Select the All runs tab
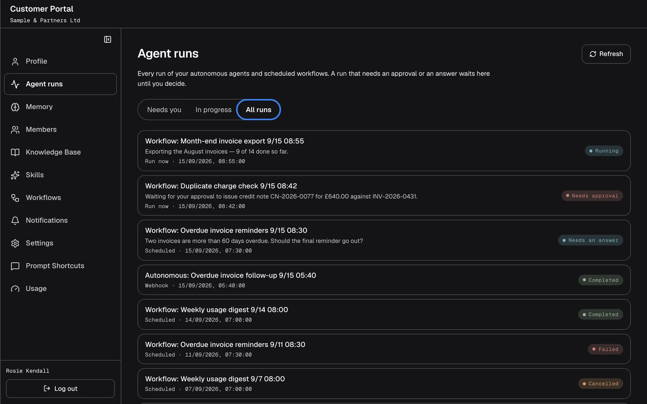This screenshot has width=647, height=404. click(x=258, y=110)
